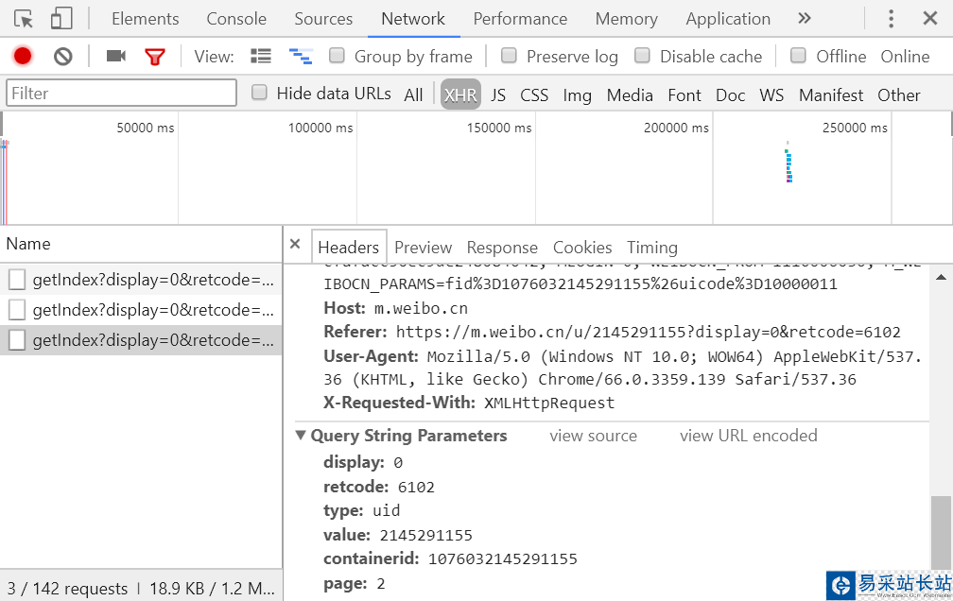This screenshot has width=953, height=601.
Task: Stop recording network log red button
Action: [23, 57]
